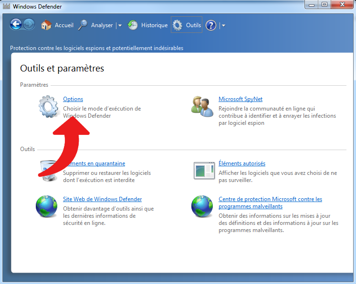Click the Outils gear icon in toolbar
Viewport: 356px width, 284px height.
click(178, 25)
